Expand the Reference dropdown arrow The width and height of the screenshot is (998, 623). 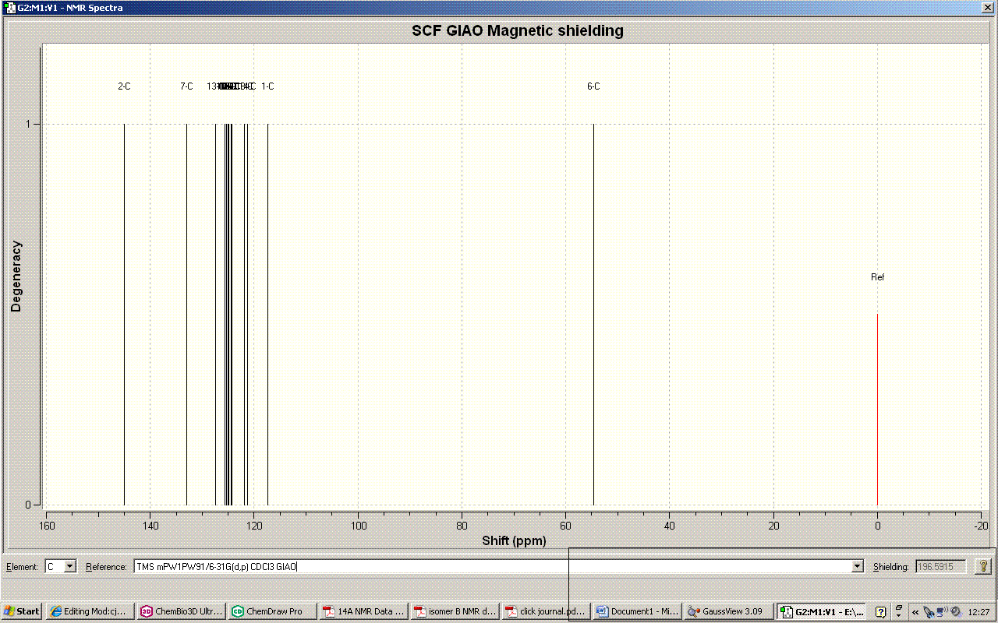pos(858,567)
